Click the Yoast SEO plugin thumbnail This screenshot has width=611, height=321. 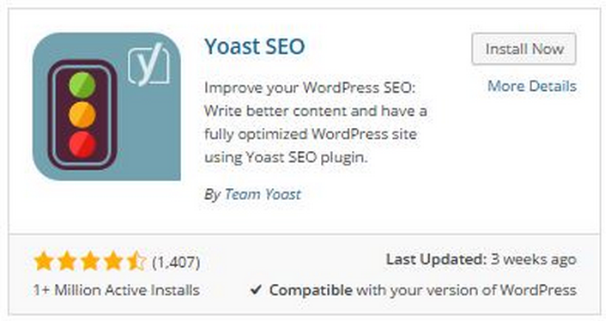[106, 106]
